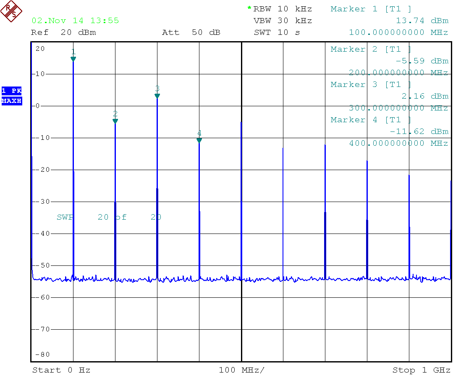Select marker 2 triangle at 200 MHz peak

(x=115, y=121)
